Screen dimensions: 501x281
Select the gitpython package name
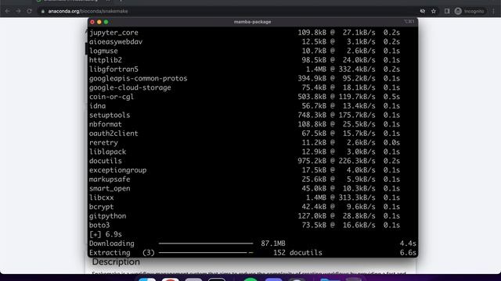click(x=108, y=216)
